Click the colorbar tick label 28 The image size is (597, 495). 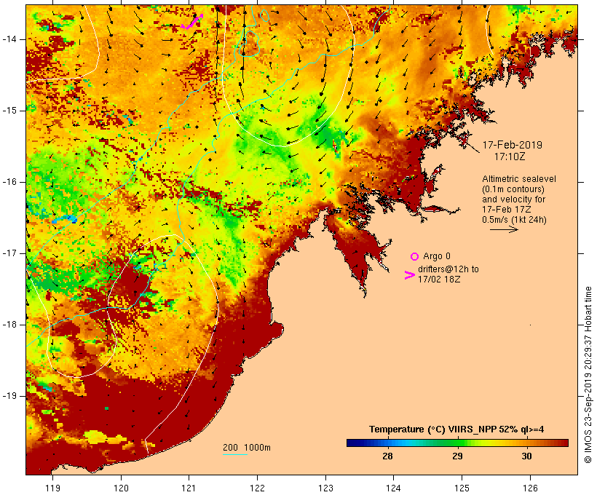[x=387, y=456]
